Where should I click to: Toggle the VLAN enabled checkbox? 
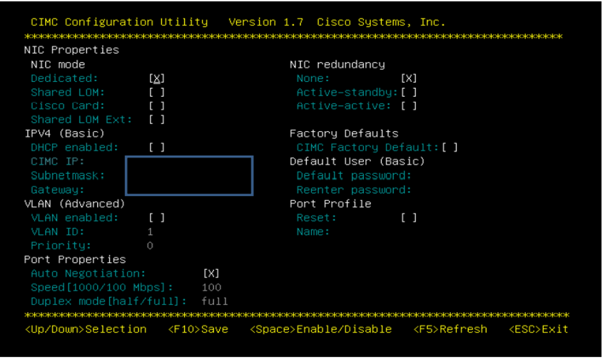157,218
